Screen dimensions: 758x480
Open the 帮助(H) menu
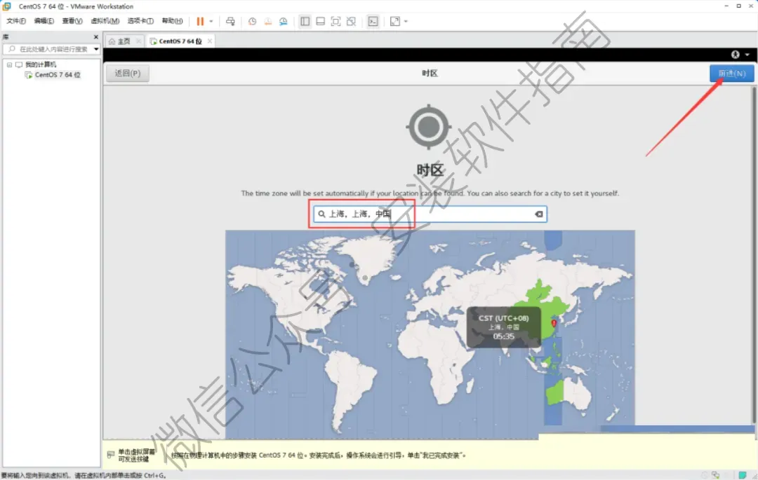[x=172, y=21]
